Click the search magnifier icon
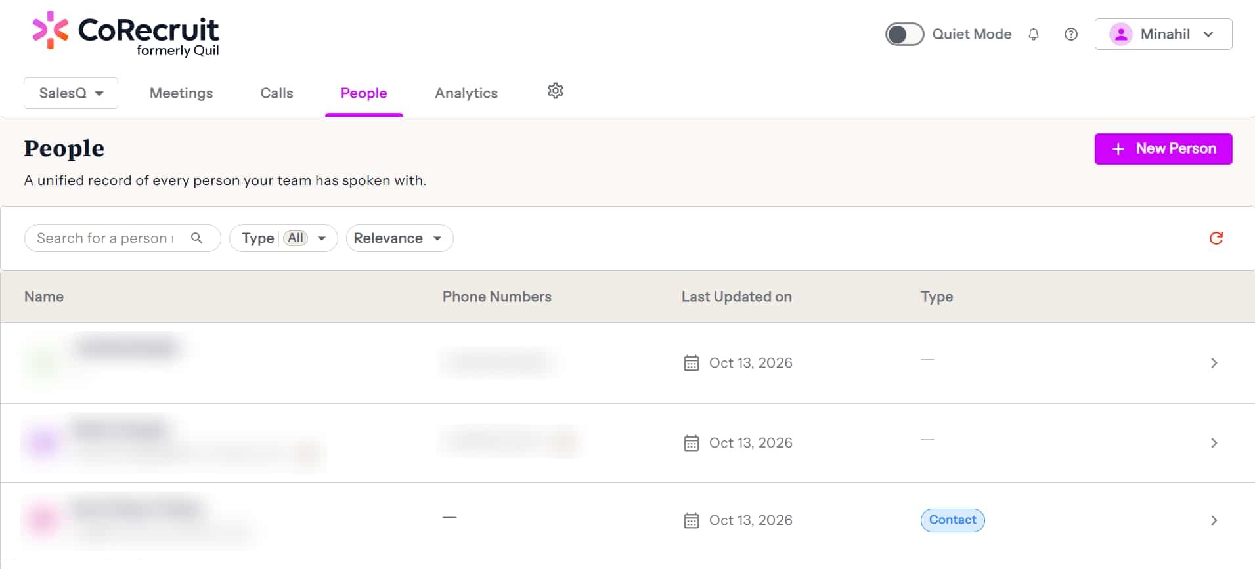Screen dimensions: 1255x569 (x=196, y=238)
